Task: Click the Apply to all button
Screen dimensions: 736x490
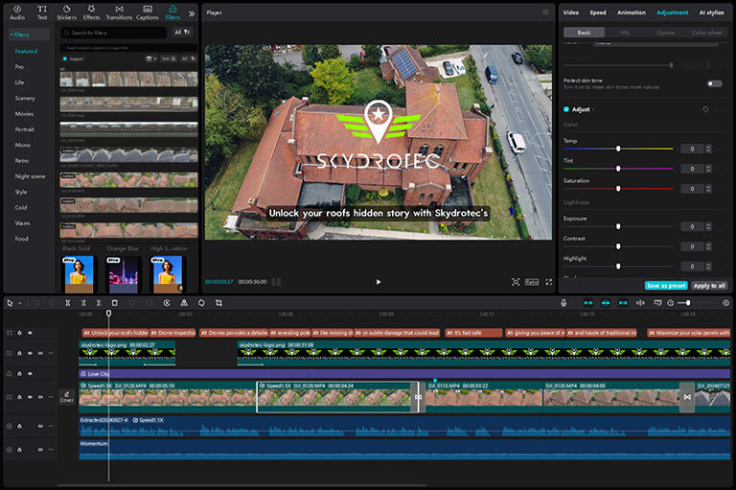Action: coord(709,285)
